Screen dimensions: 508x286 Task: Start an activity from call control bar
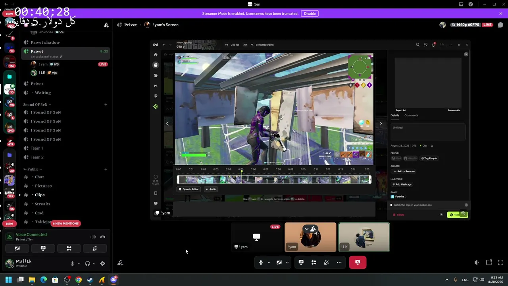click(314, 262)
